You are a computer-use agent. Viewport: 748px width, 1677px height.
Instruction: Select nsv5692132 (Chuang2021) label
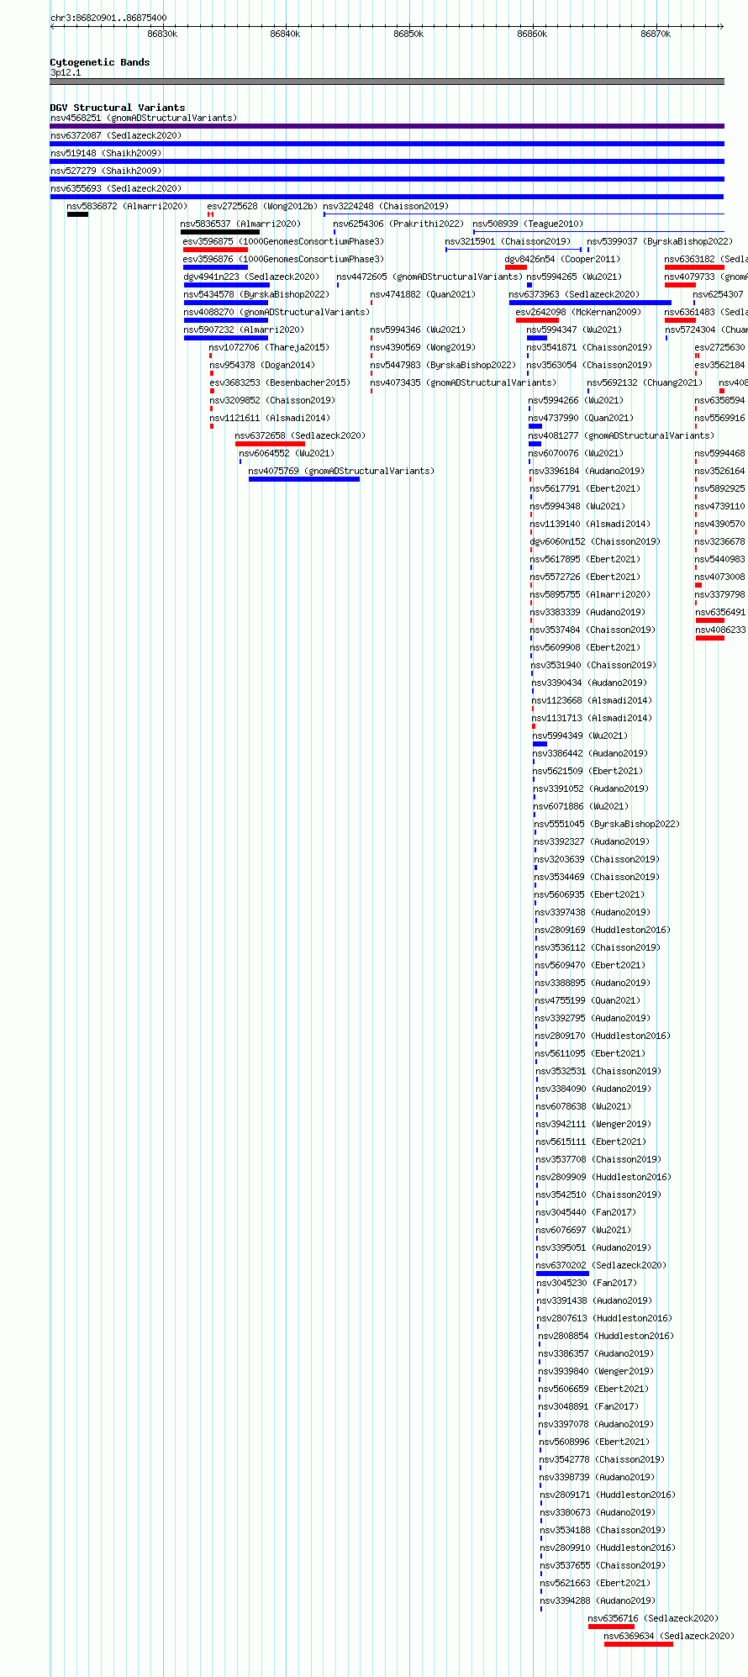(645, 382)
